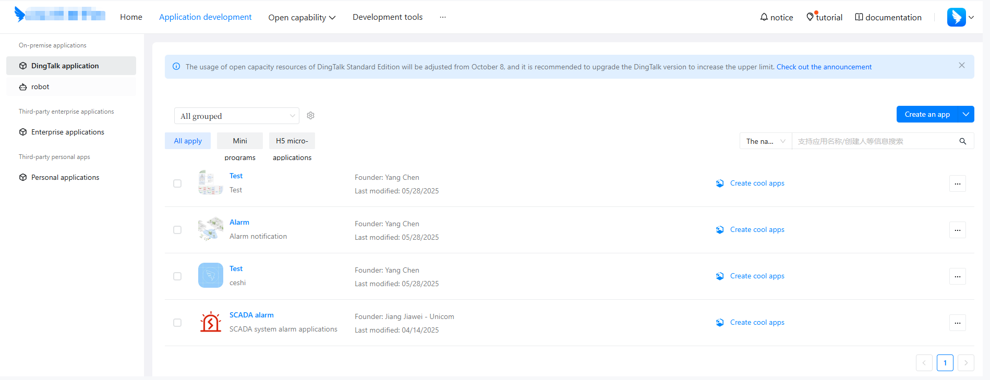The width and height of the screenshot is (990, 380).
Task: Select the SCADA alarm checkbox
Action: [x=177, y=323]
